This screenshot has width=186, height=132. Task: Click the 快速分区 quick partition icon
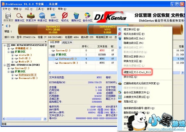point(42,17)
